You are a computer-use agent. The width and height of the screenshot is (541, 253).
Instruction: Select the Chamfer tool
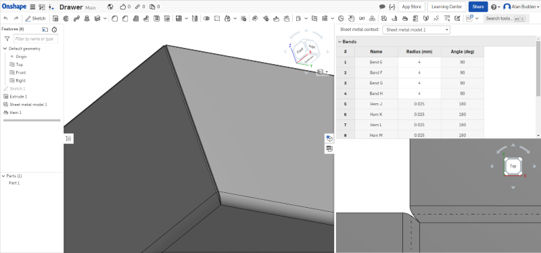pyautogui.click(x=125, y=18)
